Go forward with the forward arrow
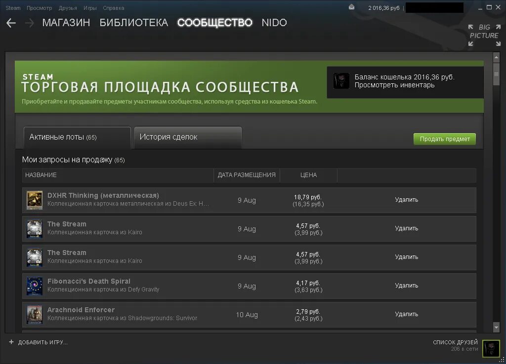The width and height of the screenshot is (506, 364). [29, 23]
